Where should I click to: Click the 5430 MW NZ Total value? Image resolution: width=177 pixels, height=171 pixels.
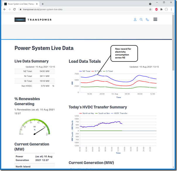45,71
